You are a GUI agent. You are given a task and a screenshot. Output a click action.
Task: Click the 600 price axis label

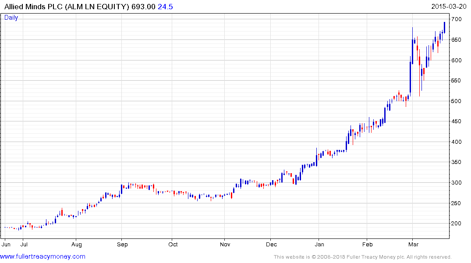pyautogui.click(x=457, y=60)
